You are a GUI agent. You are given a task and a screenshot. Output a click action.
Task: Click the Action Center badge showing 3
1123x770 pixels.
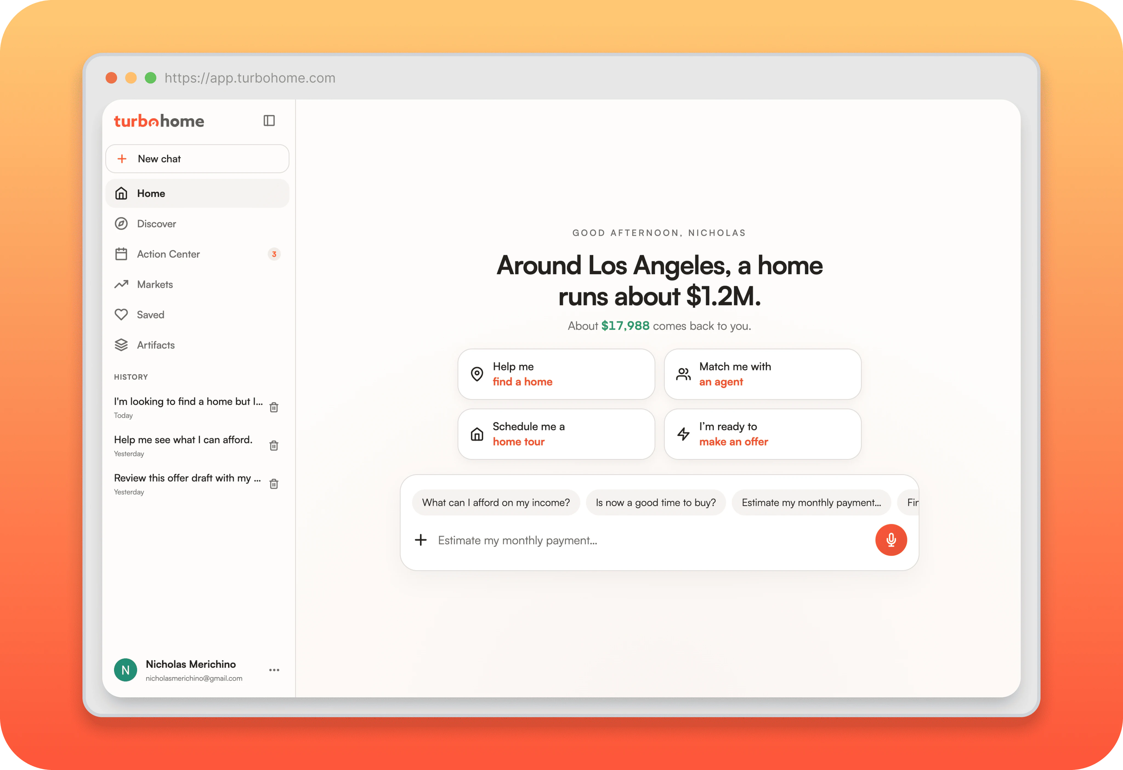(x=274, y=254)
